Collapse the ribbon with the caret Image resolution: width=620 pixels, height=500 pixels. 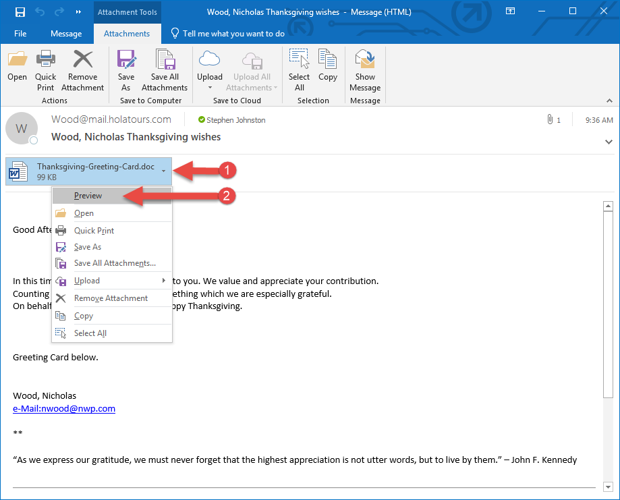[609, 101]
